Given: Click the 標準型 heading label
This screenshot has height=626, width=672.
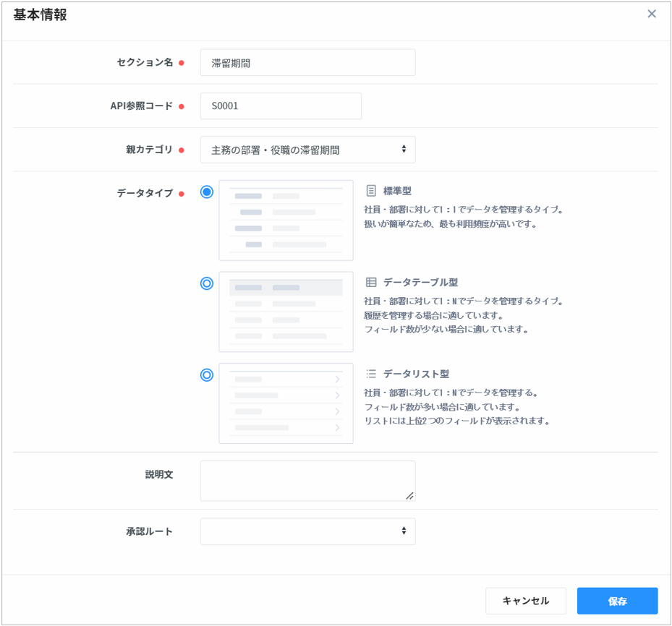Looking at the screenshot, I should [397, 191].
